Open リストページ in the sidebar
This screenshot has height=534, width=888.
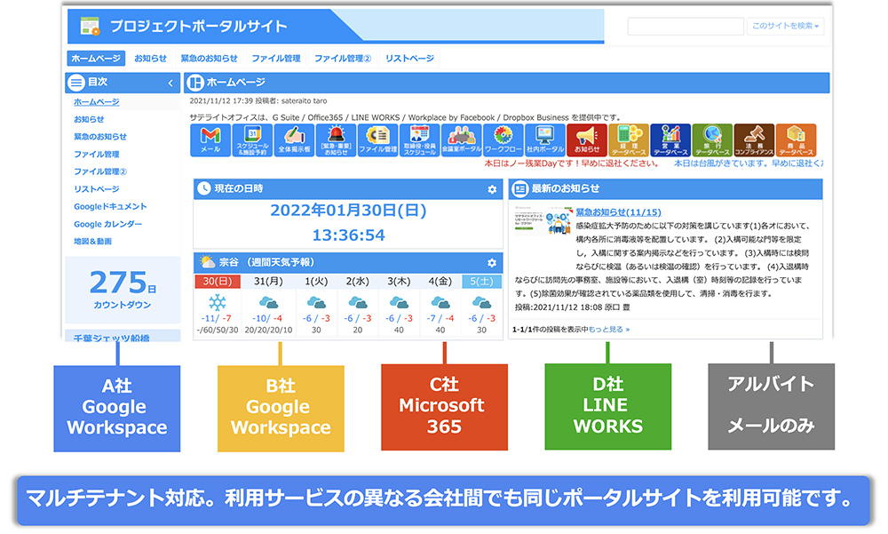[96, 189]
